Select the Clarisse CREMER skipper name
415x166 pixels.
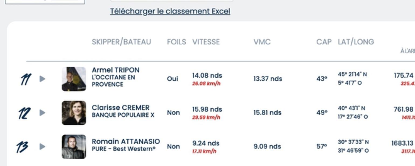pyautogui.click(x=120, y=108)
